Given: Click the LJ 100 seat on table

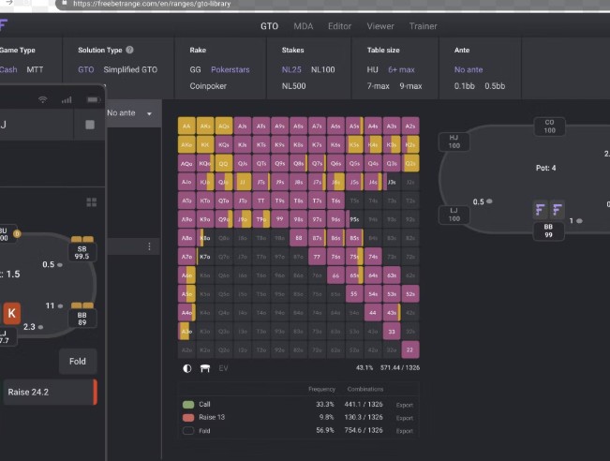Looking at the screenshot, I should (454, 215).
